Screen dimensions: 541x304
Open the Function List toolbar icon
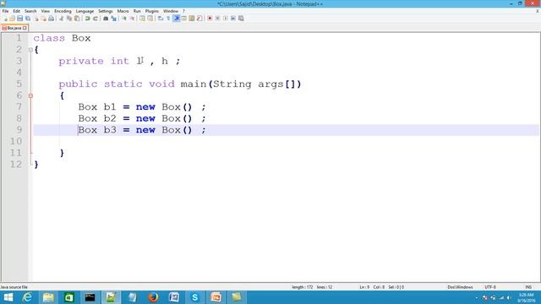199,19
